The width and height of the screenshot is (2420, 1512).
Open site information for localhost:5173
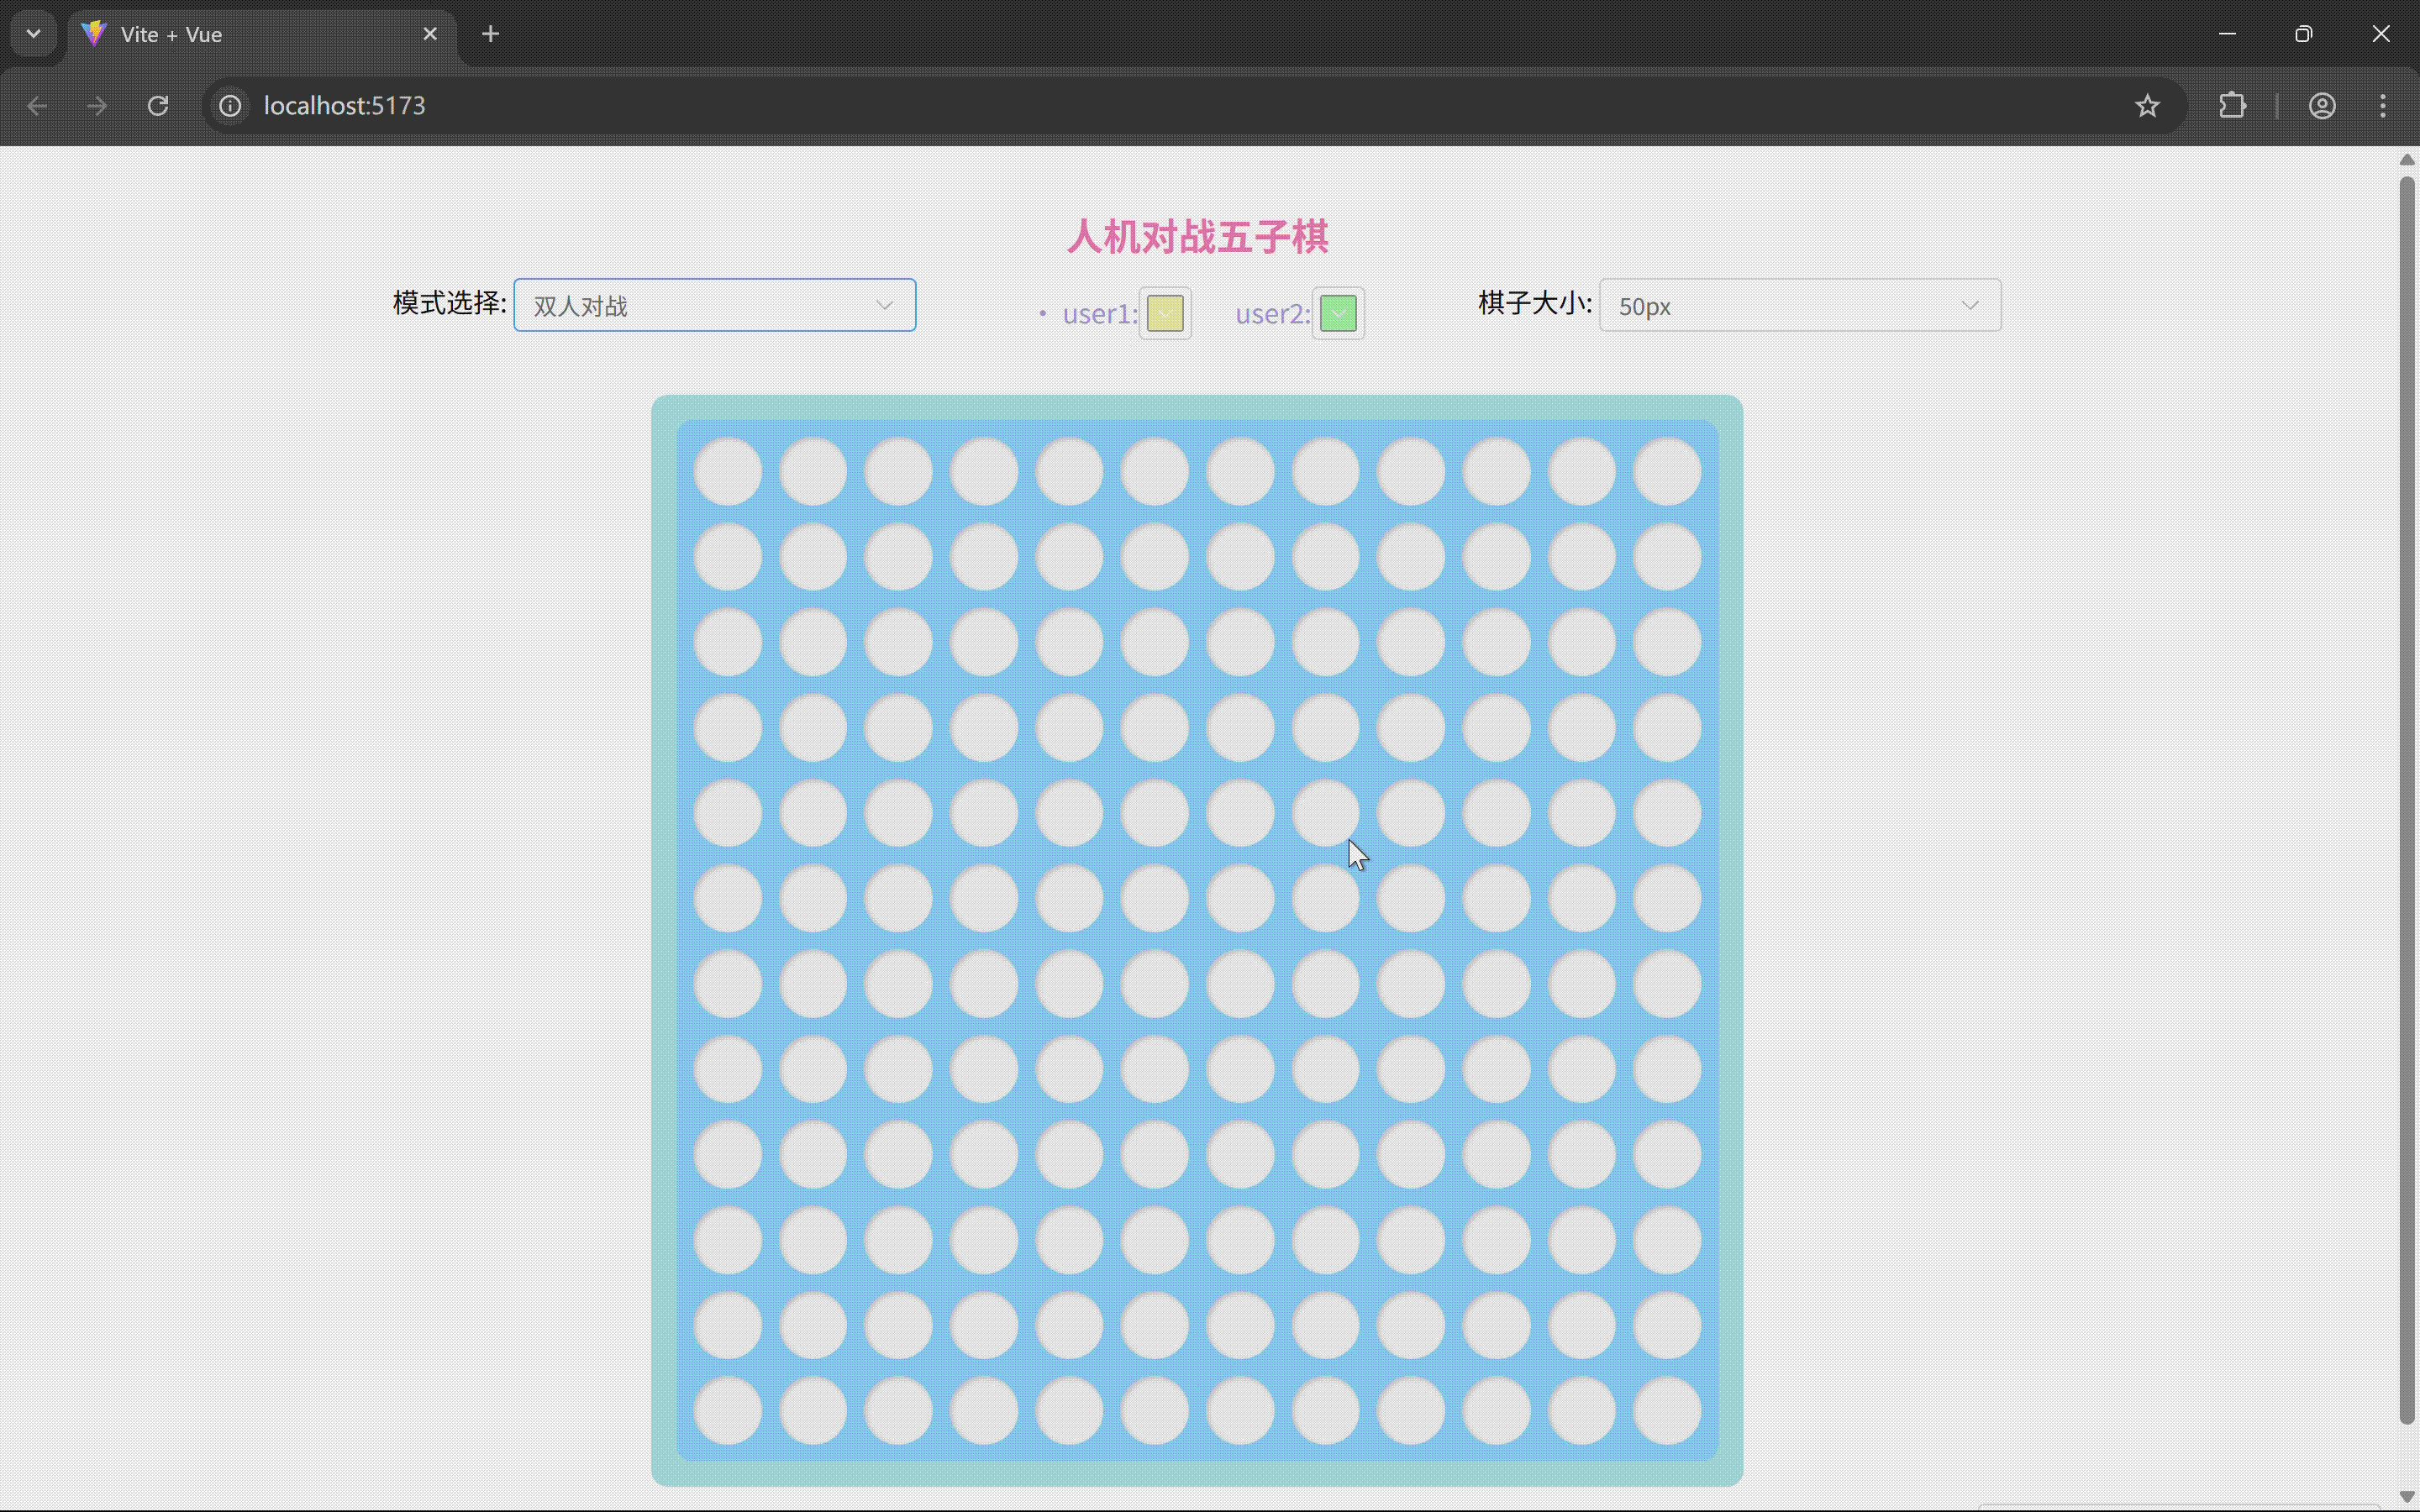[229, 105]
